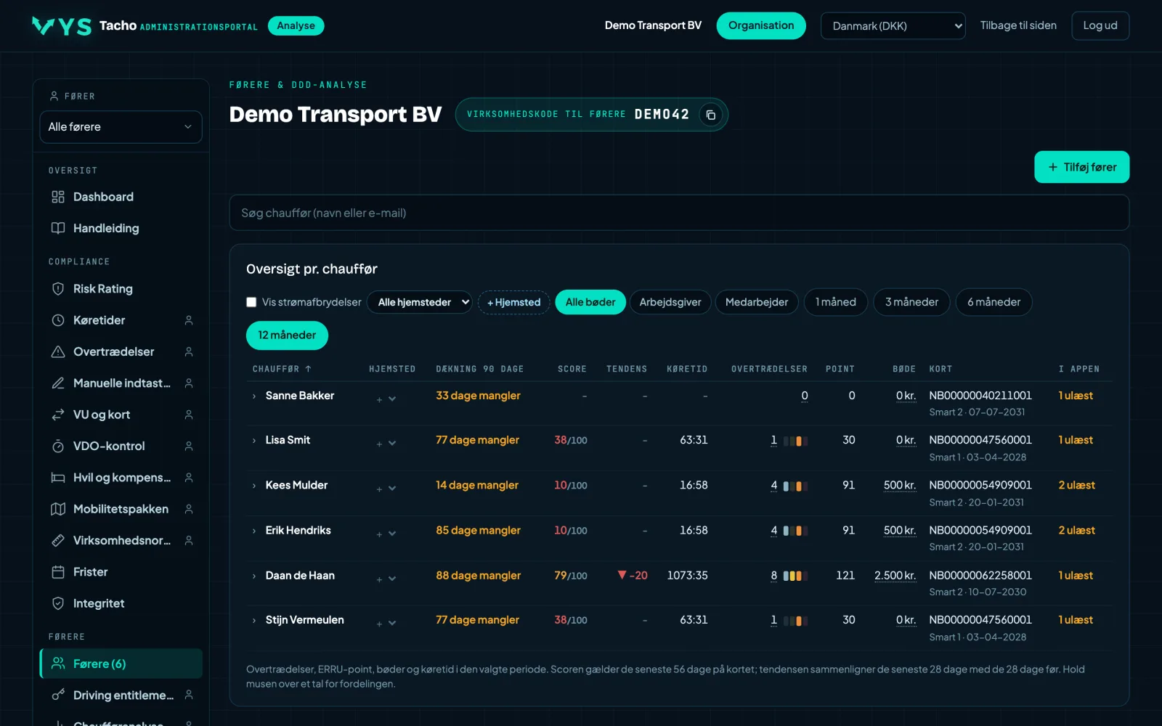Click the Søg chauffør search field

679,213
